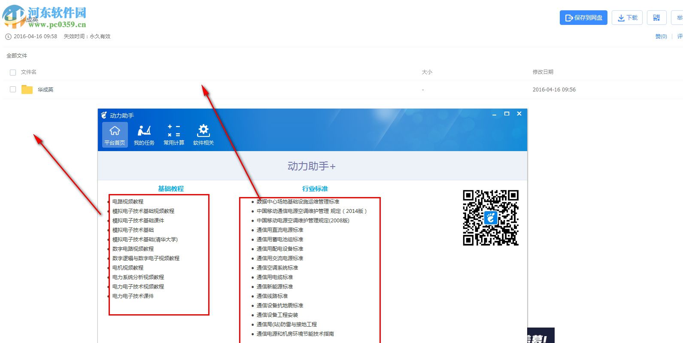Open the 平台首页 home tab
This screenshot has height=343, width=683.
115,135
